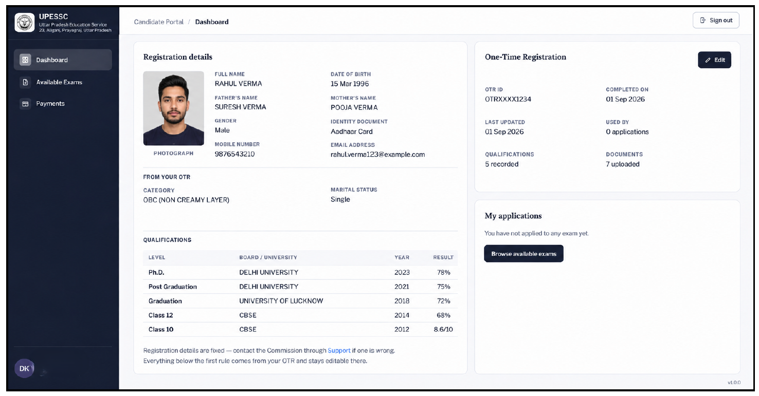Click the DK user avatar

24,368
